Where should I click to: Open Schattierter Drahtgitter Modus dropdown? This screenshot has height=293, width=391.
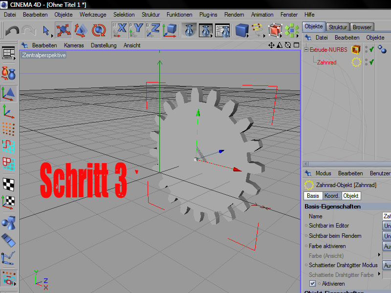tap(387, 265)
